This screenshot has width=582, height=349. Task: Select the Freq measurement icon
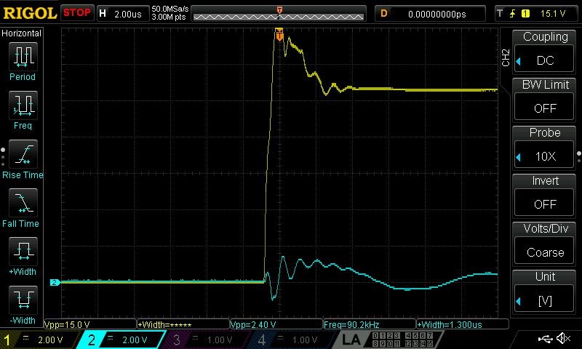pyautogui.click(x=23, y=105)
